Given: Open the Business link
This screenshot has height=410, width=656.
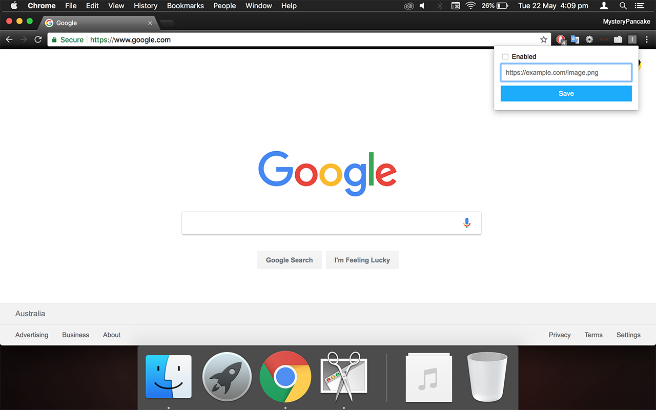Looking at the screenshot, I should click(x=75, y=335).
